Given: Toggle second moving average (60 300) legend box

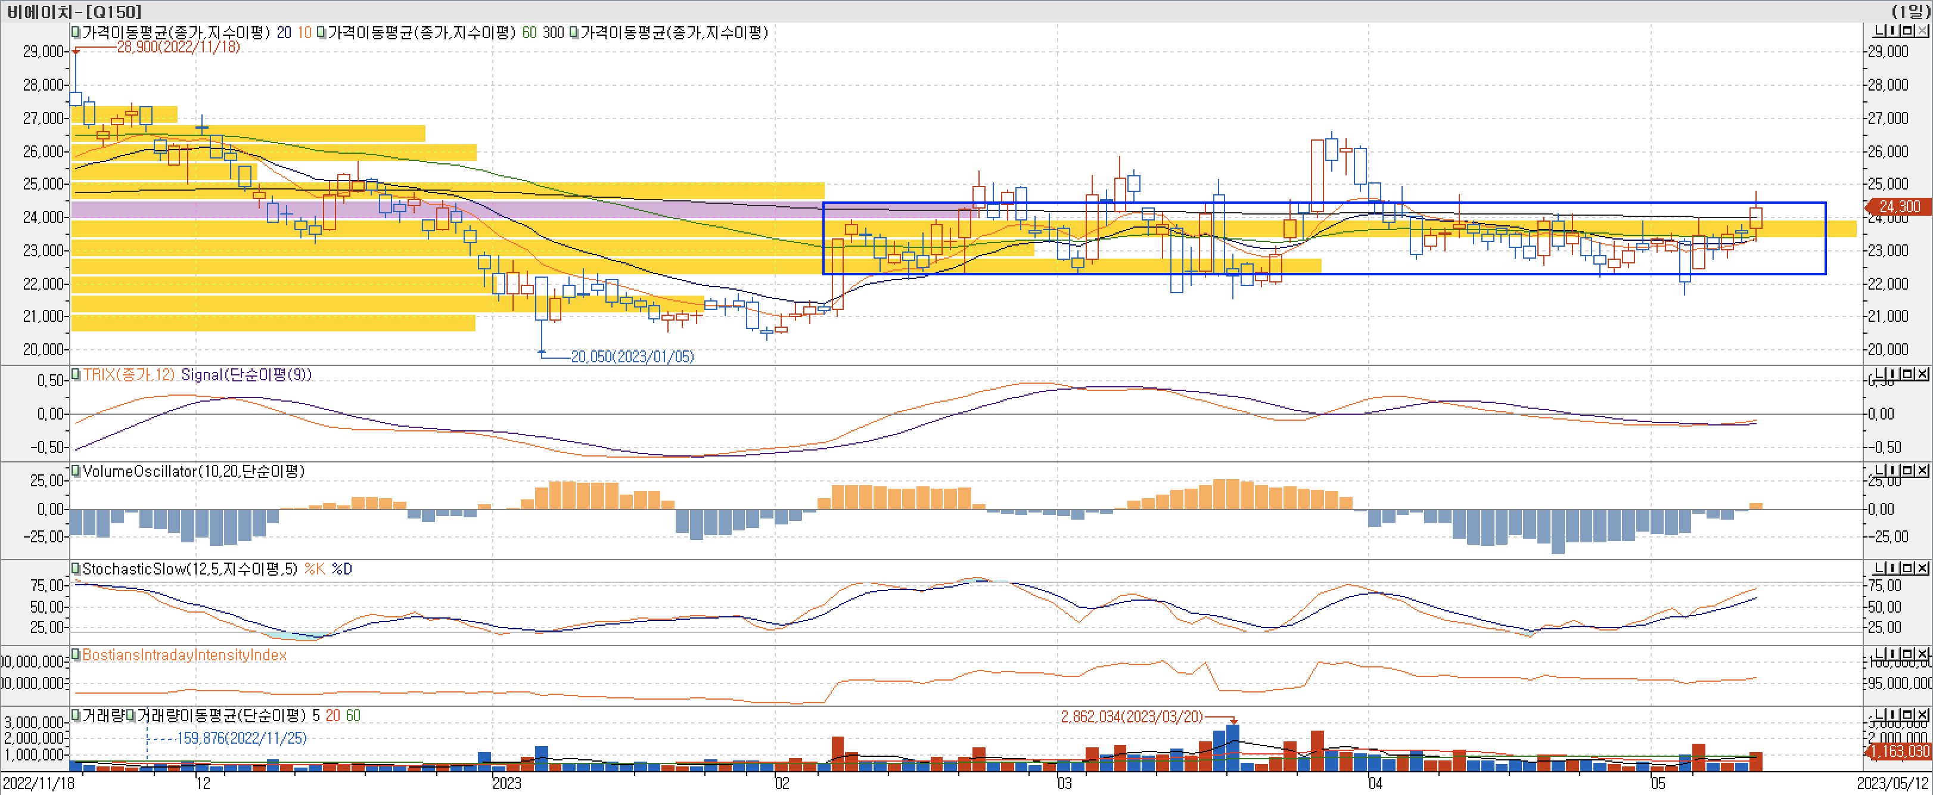Looking at the screenshot, I should (x=322, y=32).
